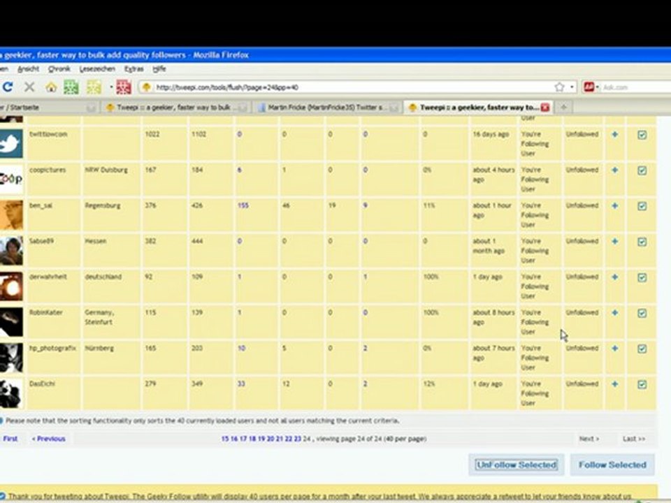
Task: Click the yellow grid toolbar icon
Action: click(x=94, y=87)
